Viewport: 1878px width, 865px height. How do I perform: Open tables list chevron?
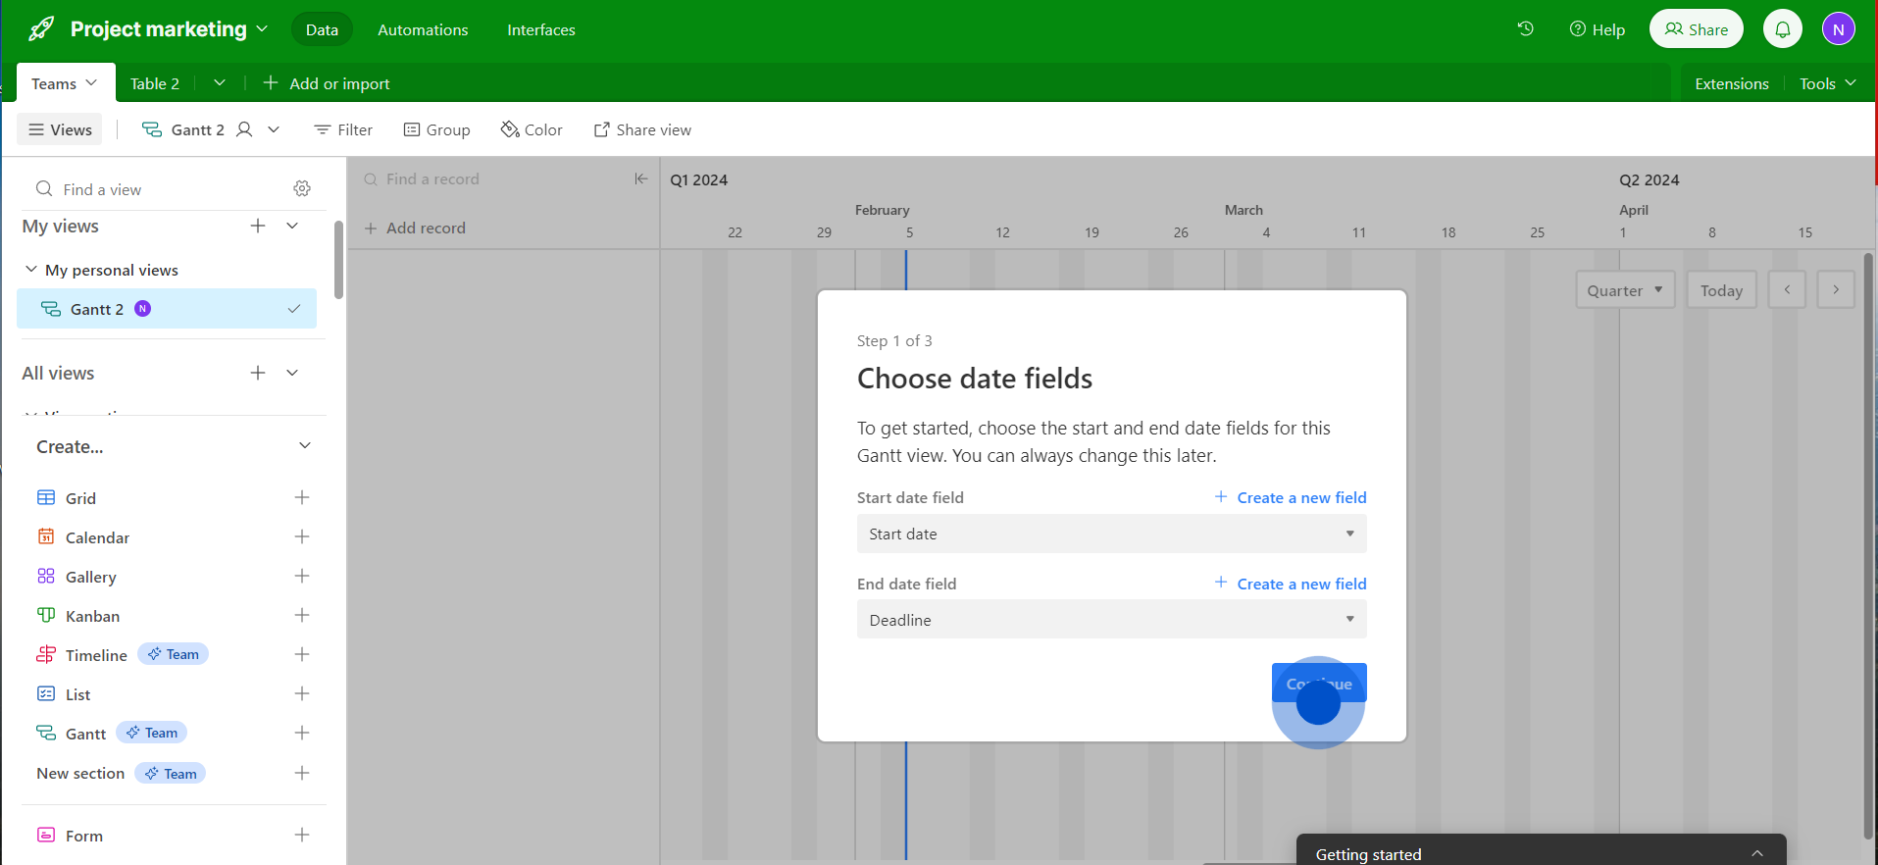(220, 83)
